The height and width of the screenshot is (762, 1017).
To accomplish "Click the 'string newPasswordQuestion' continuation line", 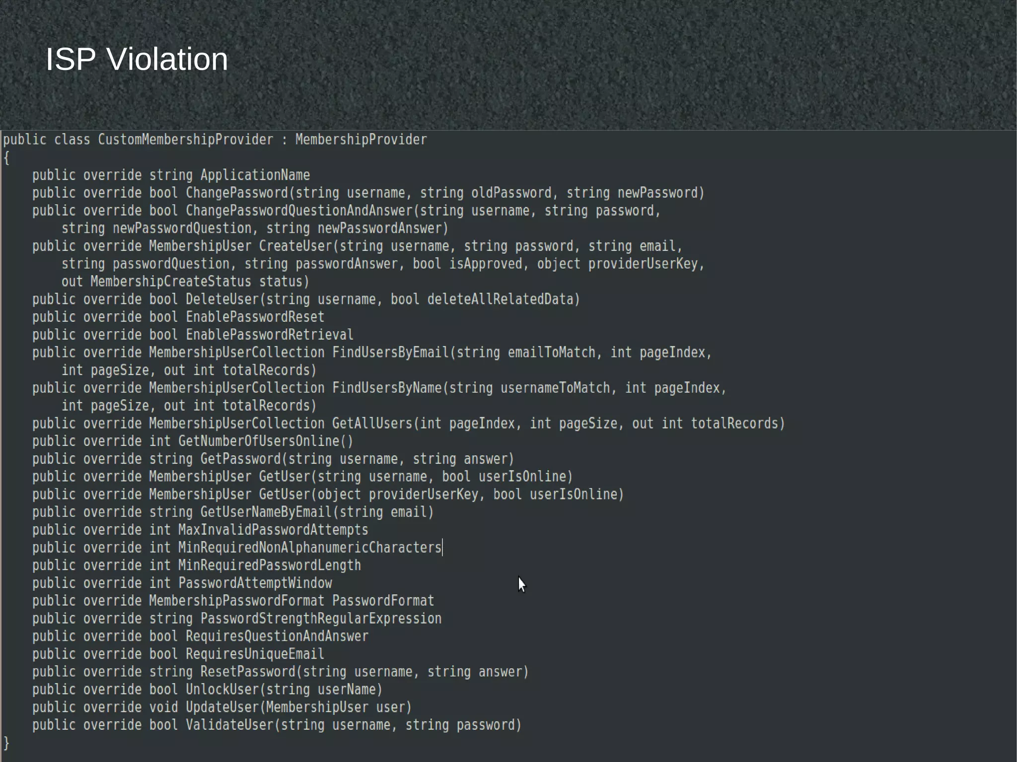I will click(x=255, y=228).
